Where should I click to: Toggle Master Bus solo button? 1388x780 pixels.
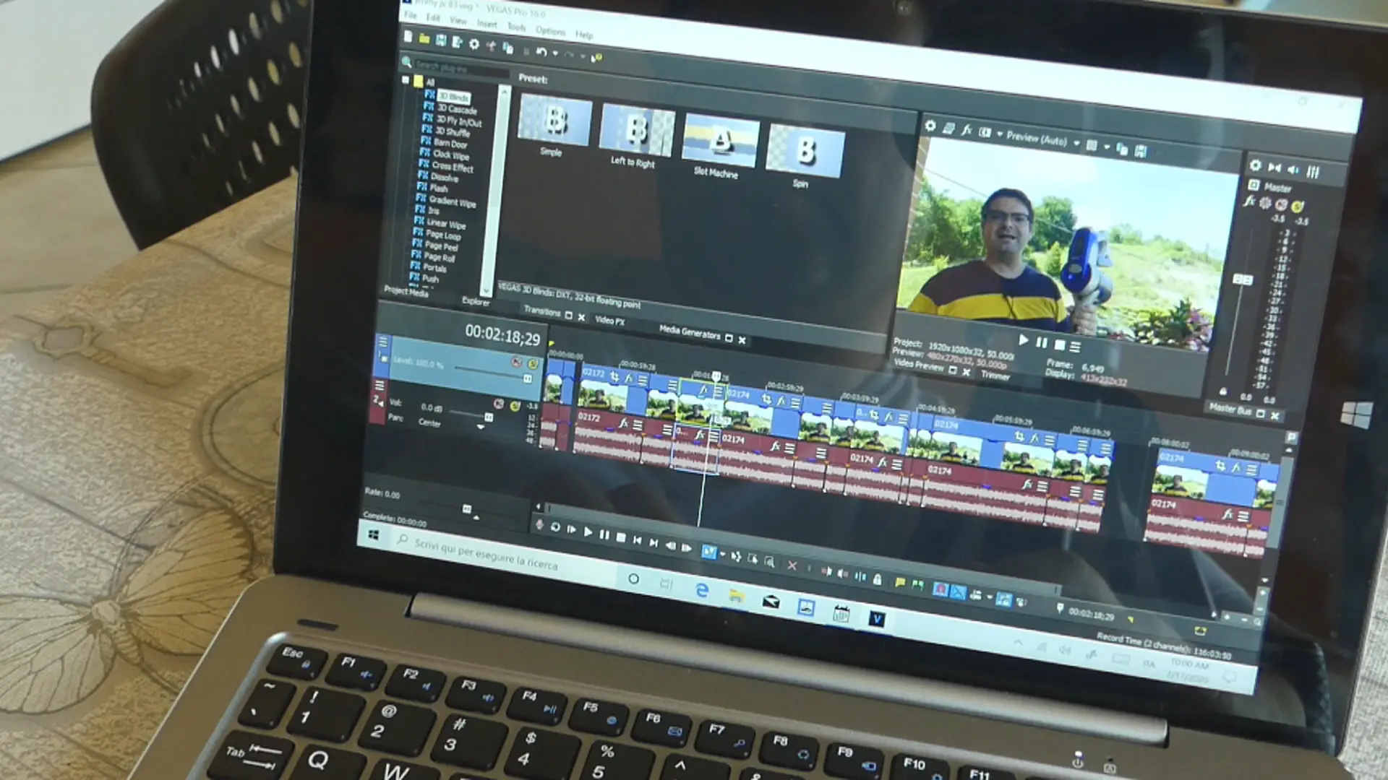point(1298,207)
